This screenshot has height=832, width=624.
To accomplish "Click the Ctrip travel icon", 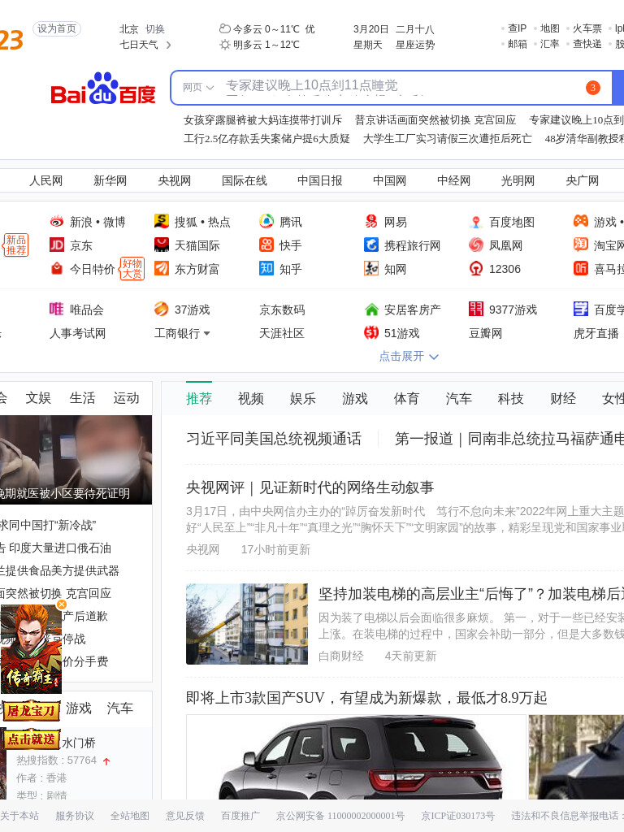I will tap(370, 245).
